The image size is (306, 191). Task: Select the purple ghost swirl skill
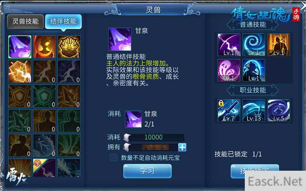click(229, 70)
